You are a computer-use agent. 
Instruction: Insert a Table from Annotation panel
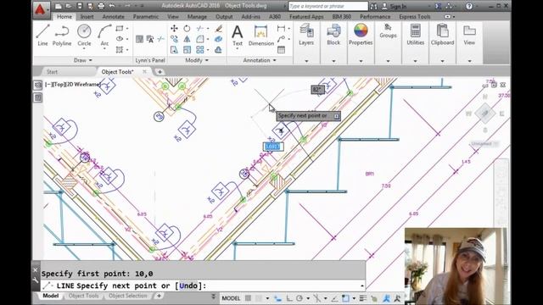click(x=281, y=49)
